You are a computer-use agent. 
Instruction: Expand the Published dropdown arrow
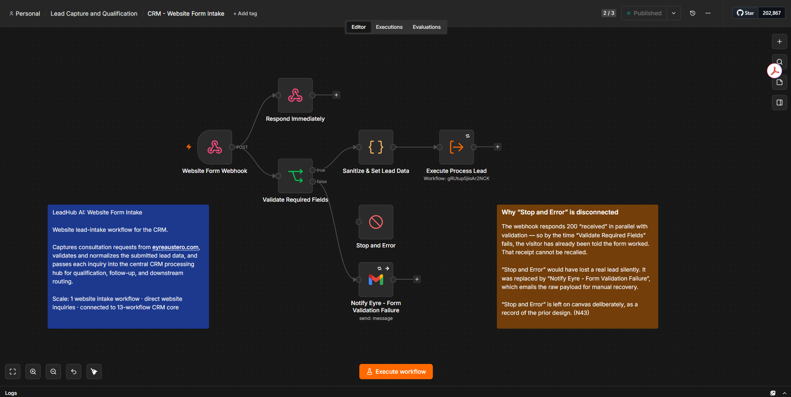[x=674, y=13]
